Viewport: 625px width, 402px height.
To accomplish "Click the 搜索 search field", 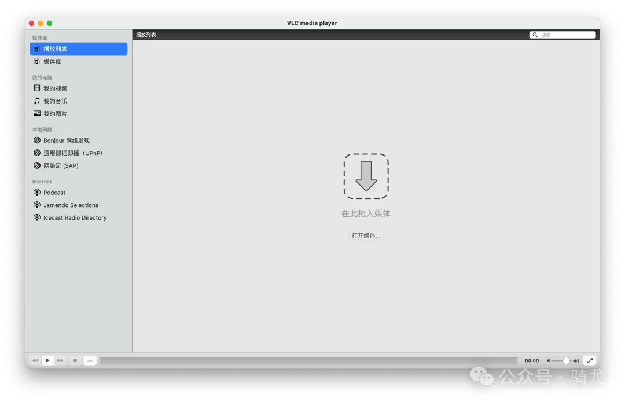I will (x=562, y=35).
